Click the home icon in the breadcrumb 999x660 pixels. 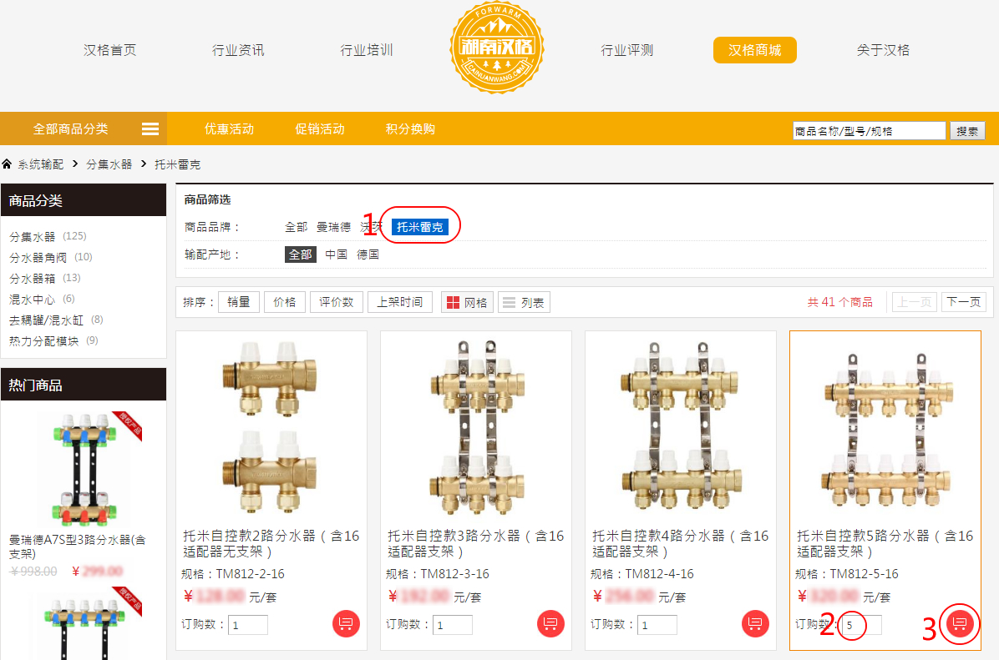tap(7, 164)
